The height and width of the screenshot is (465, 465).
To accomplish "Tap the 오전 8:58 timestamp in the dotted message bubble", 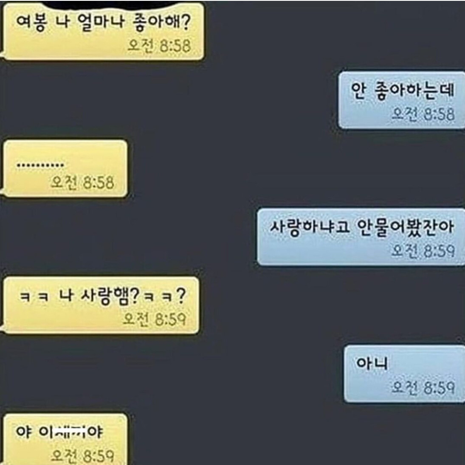I will click(83, 182).
